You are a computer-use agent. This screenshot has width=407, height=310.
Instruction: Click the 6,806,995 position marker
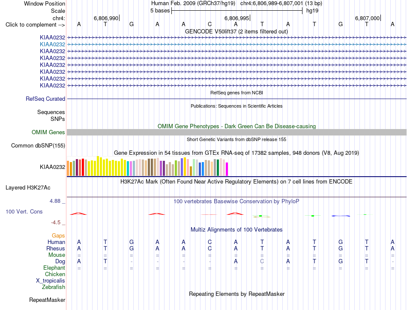click(x=236, y=18)
